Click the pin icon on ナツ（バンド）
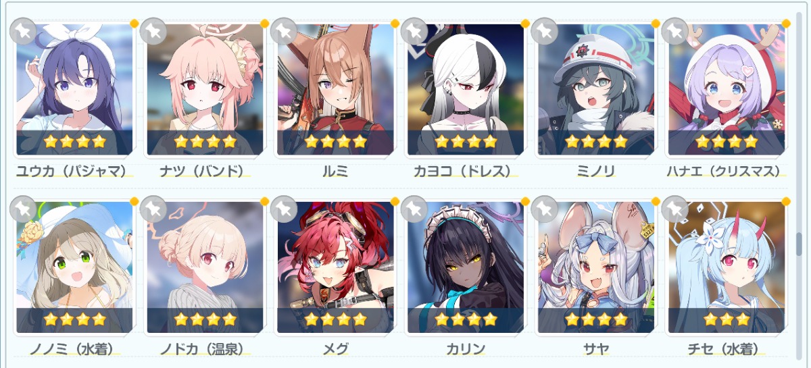This screenshot has height=368, width=811. point(153,31)
